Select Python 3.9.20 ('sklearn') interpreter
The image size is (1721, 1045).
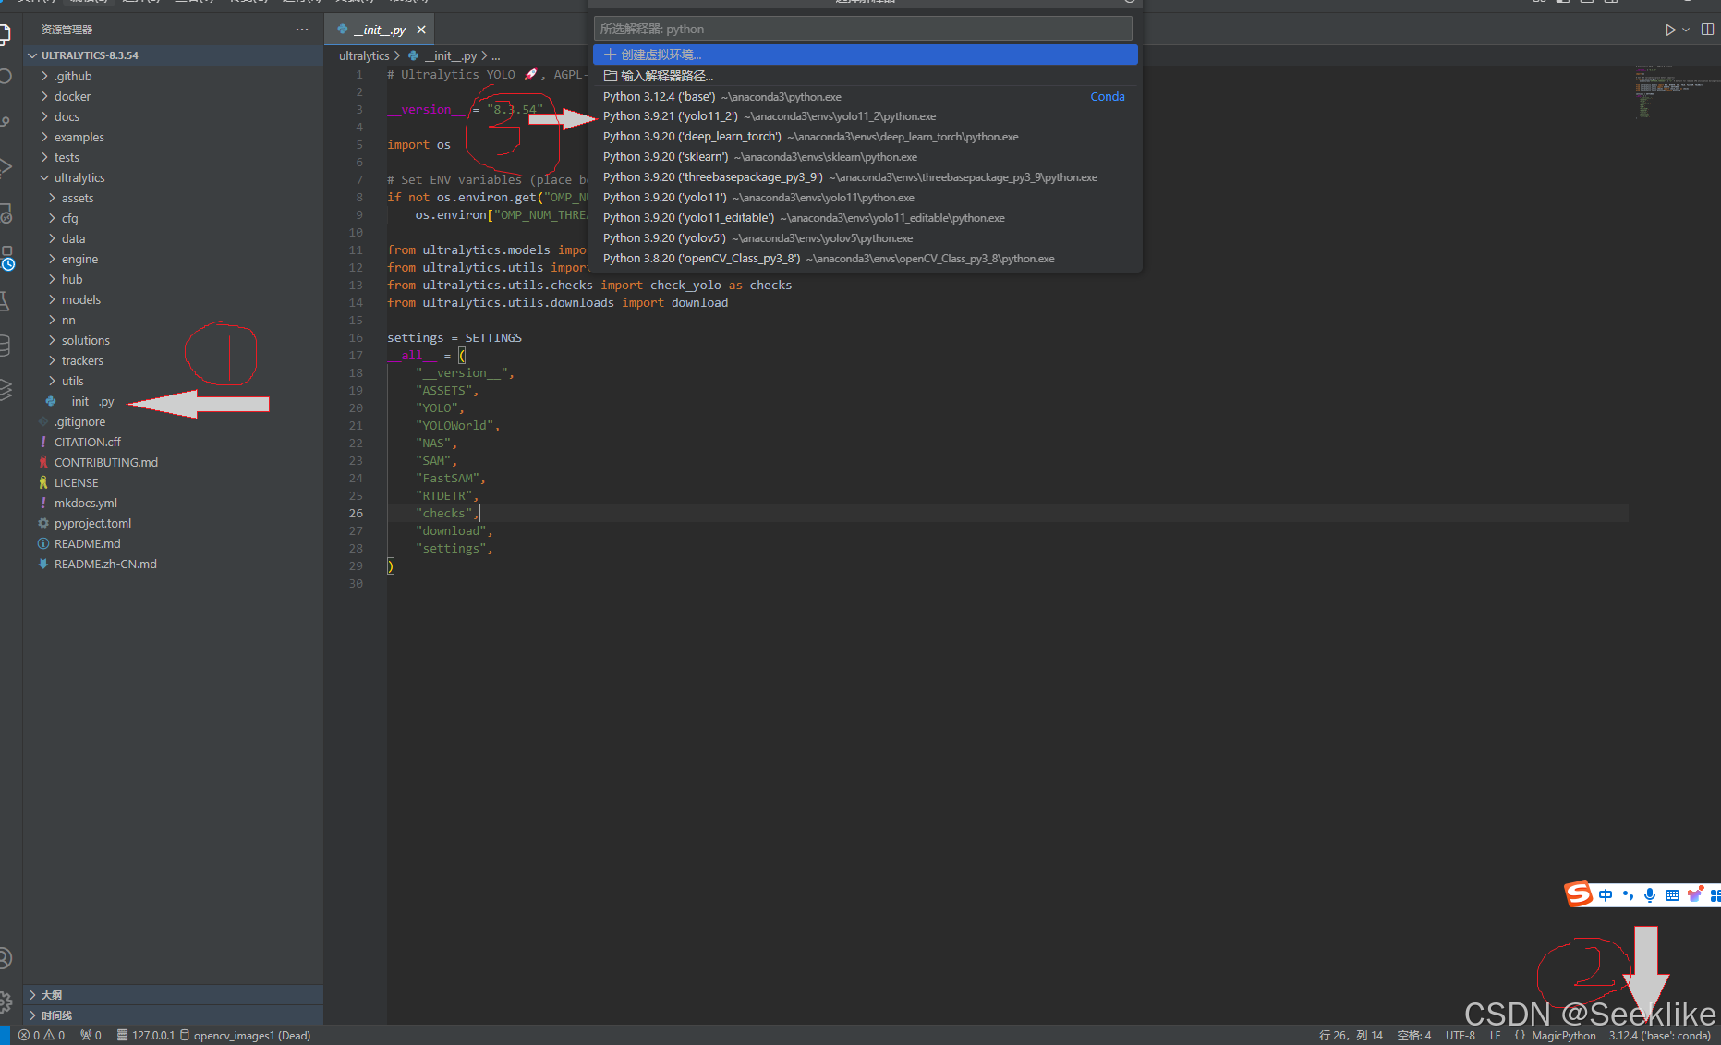pos(865,157)
